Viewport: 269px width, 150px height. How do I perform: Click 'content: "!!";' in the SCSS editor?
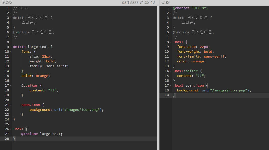[x=44, y=90]
